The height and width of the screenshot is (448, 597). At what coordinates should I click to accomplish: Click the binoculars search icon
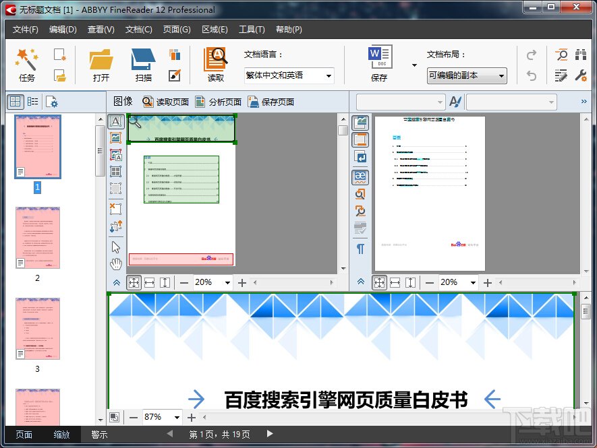pos(581,55)
